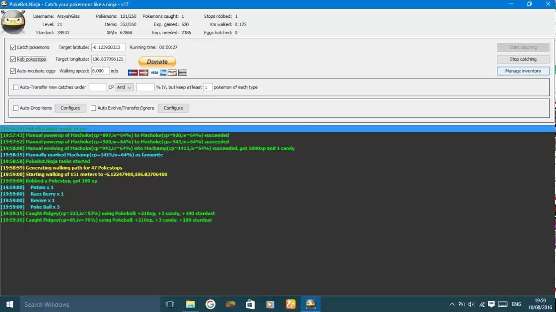The width and height of the screenshot is (556, 312).
Task: Uncheck the Rob pokestops option
Action: click(x=13, y=59)
